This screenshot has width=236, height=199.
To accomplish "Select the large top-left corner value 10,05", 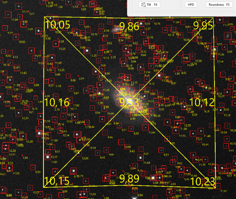I will 58,25.
